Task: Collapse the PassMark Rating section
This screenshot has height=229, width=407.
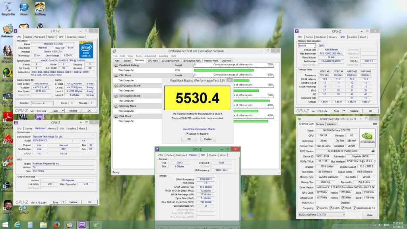Action: pos(116,66)
